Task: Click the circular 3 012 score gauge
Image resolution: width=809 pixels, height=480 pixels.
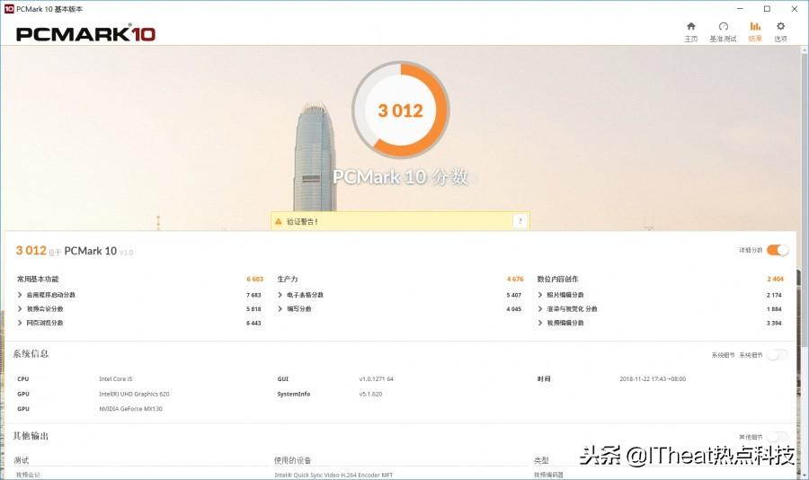Action: tap(400, 110)
